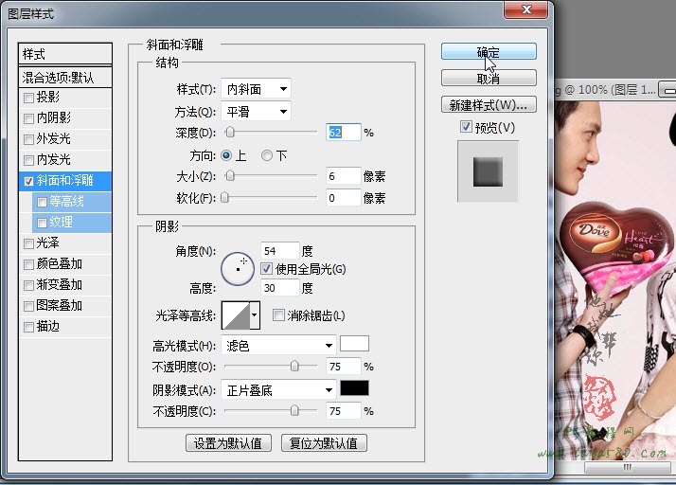The image size is (676, 485).
Task: Open the 阴影模式 正片叠底 dropdown
Action: (278, 390)
